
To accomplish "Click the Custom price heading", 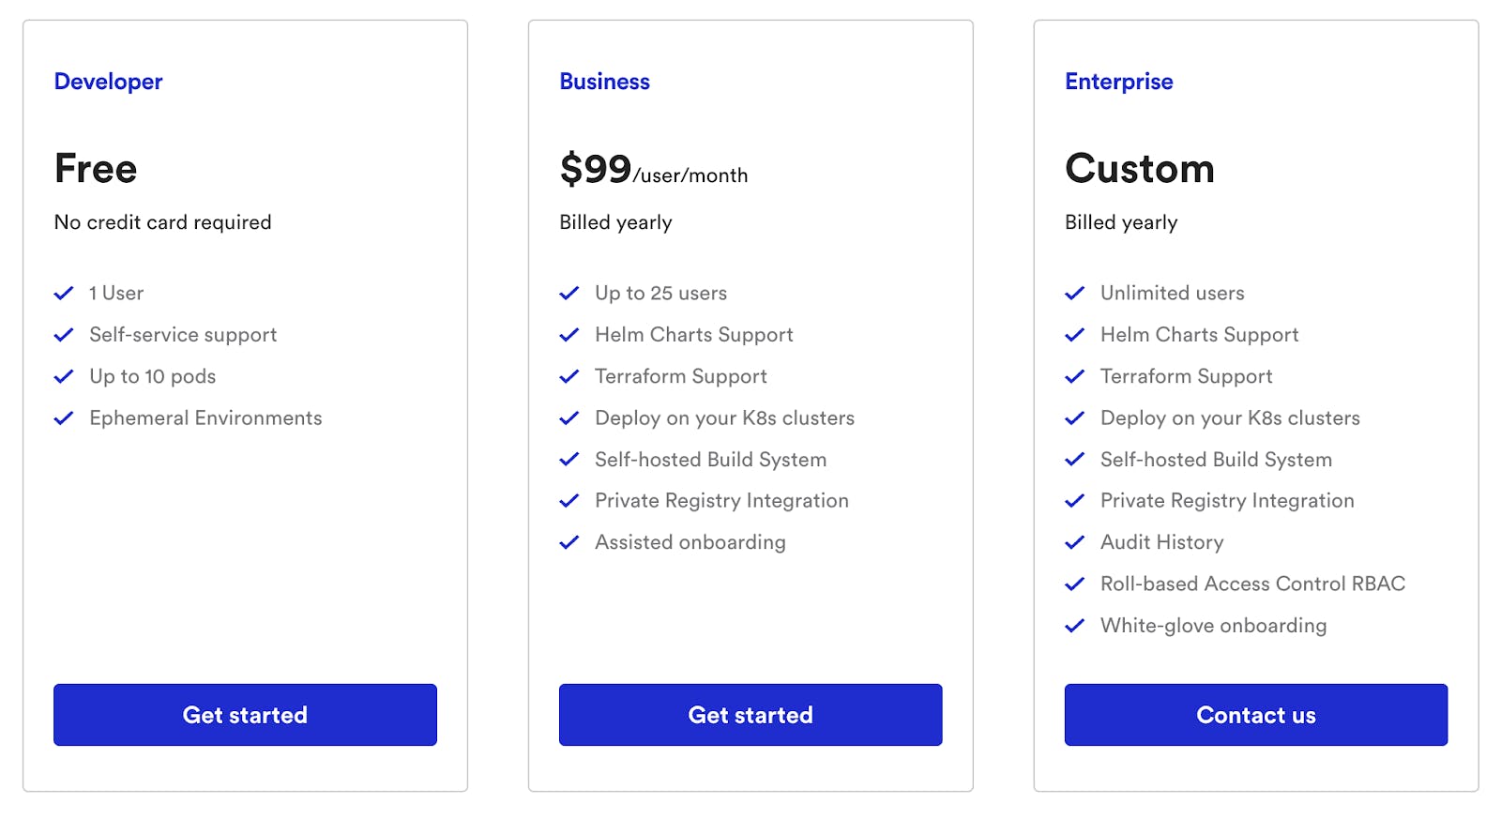I will (1139, 169).
